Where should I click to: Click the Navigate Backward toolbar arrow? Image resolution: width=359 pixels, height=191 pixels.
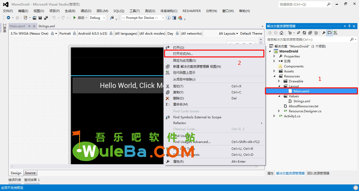[8, 18]
